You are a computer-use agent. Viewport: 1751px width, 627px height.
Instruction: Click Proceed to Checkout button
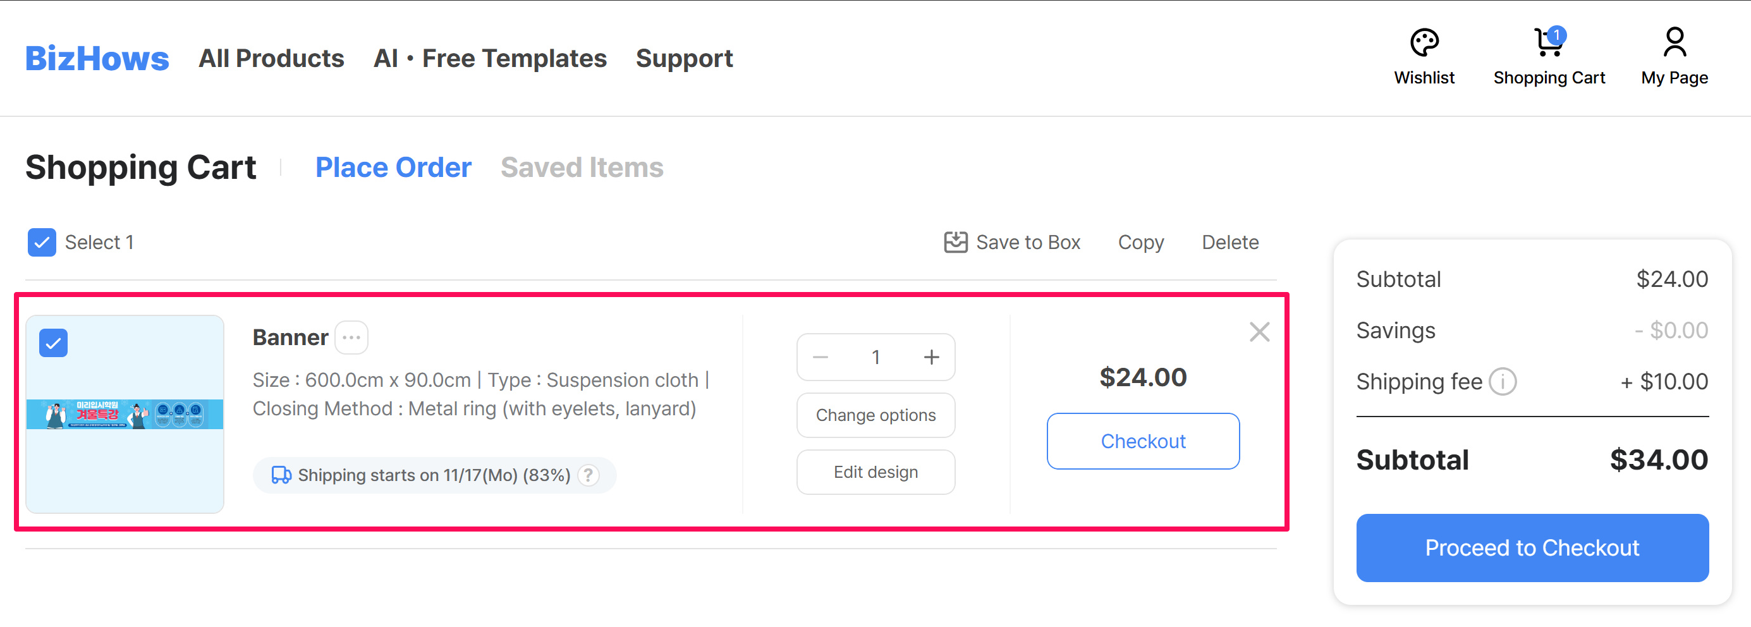(x=1532, y=547)
